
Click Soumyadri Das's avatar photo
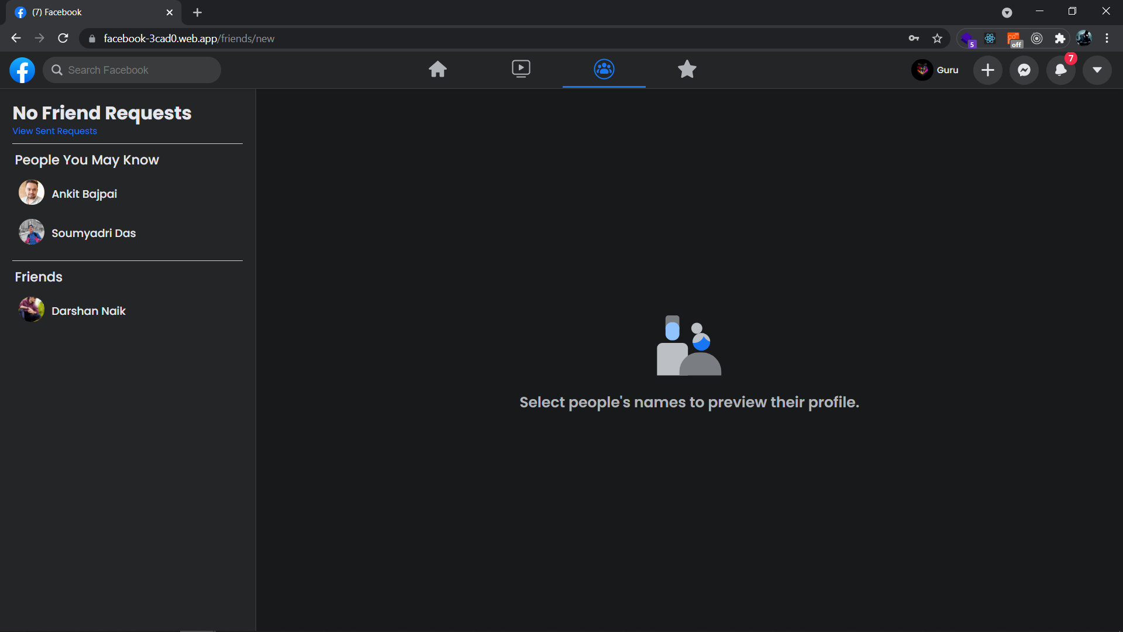point(32,232)
